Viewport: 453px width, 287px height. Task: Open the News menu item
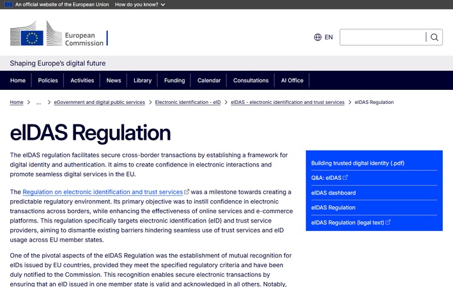pos(114,80)
